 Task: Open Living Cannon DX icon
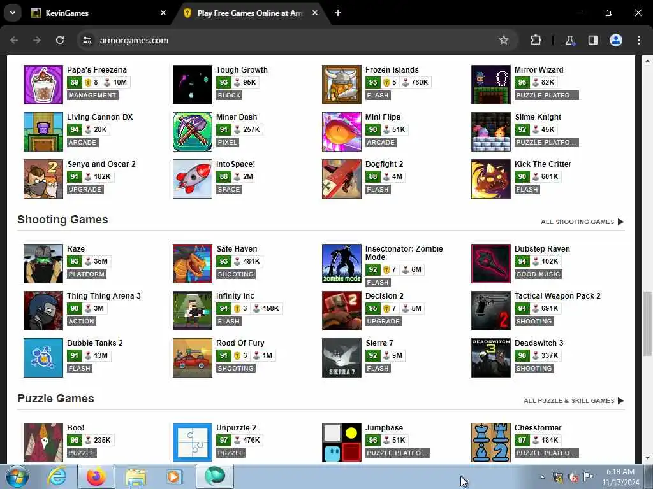click(43, 131)
